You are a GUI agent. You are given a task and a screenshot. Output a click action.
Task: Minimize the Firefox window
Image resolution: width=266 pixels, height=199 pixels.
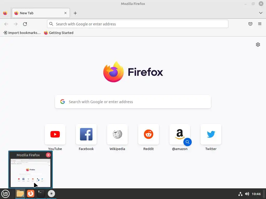tap(245, 4)
